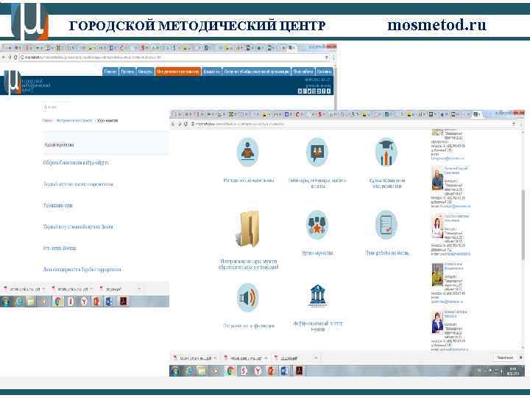This screenshot has width=530, height=398.
Task: Open the speech-bubble webinars and seminars icon
Action: tap(317, 153)
